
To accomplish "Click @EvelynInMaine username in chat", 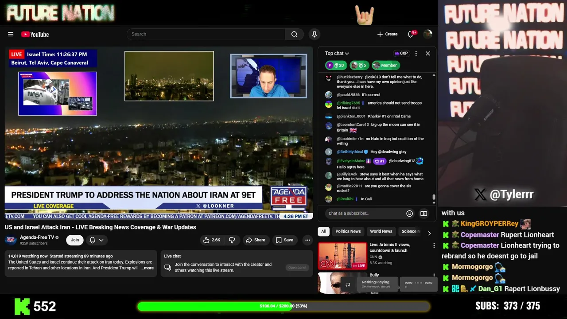I will click(x=351, y=161).
